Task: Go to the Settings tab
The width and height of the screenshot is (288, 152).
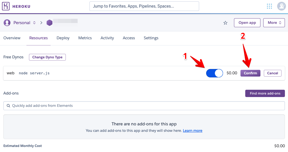Action: 151,38
